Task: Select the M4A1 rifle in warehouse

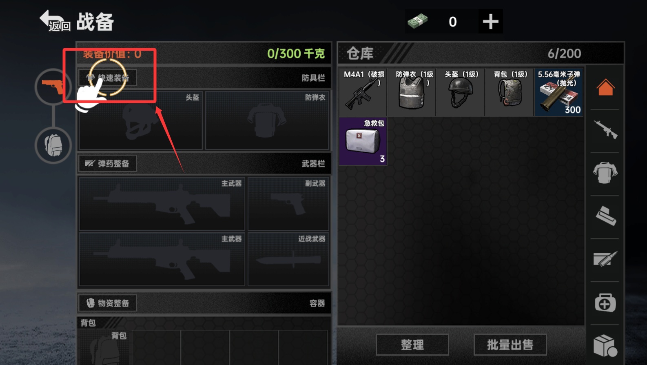Action: click(x=363, y=92)
